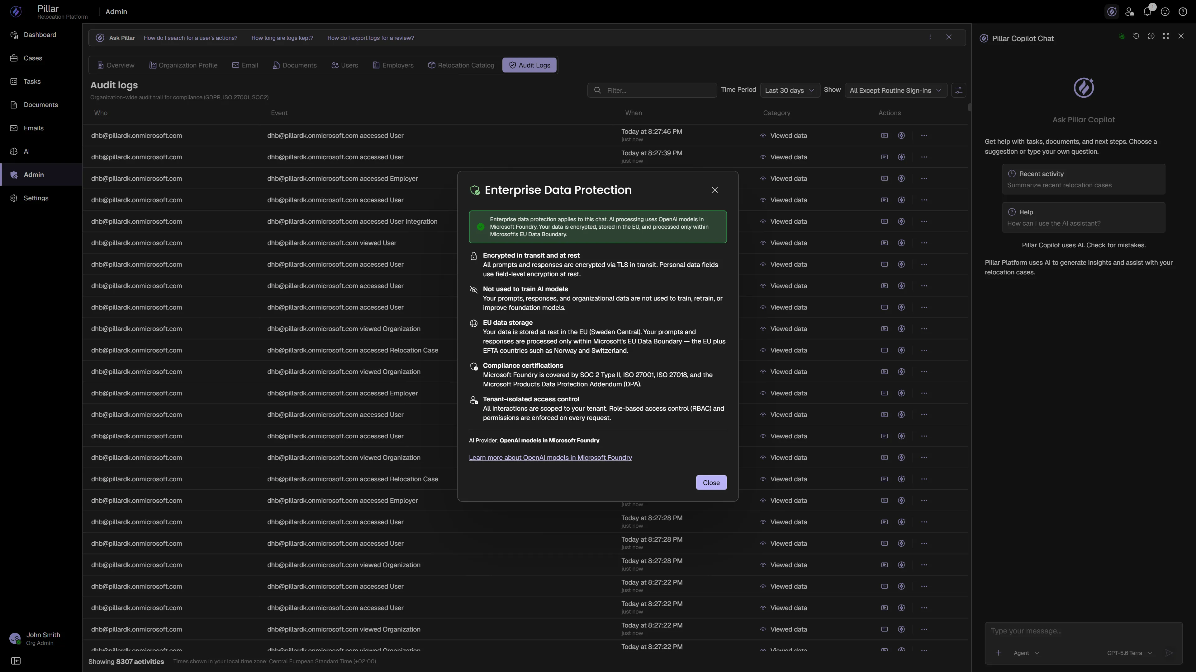The height and width of the screenshot is (672, 1196).
Task: Open more actions for 'viewed User' row
Action: (924, 243)
